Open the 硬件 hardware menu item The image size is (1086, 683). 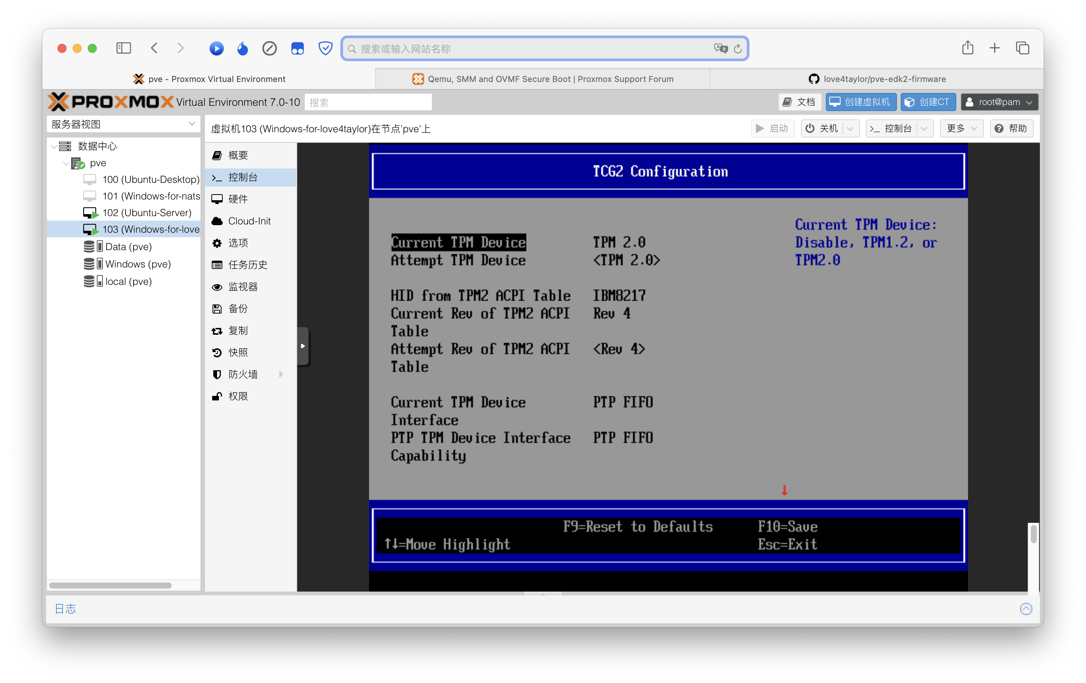pyautogui.click(x=238, y=199)
